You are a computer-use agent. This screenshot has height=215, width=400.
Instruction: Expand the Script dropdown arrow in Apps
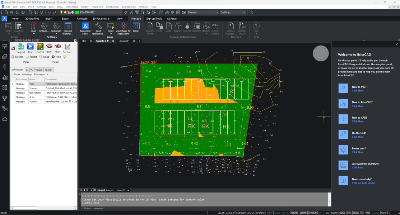click(x=111, y=34)
